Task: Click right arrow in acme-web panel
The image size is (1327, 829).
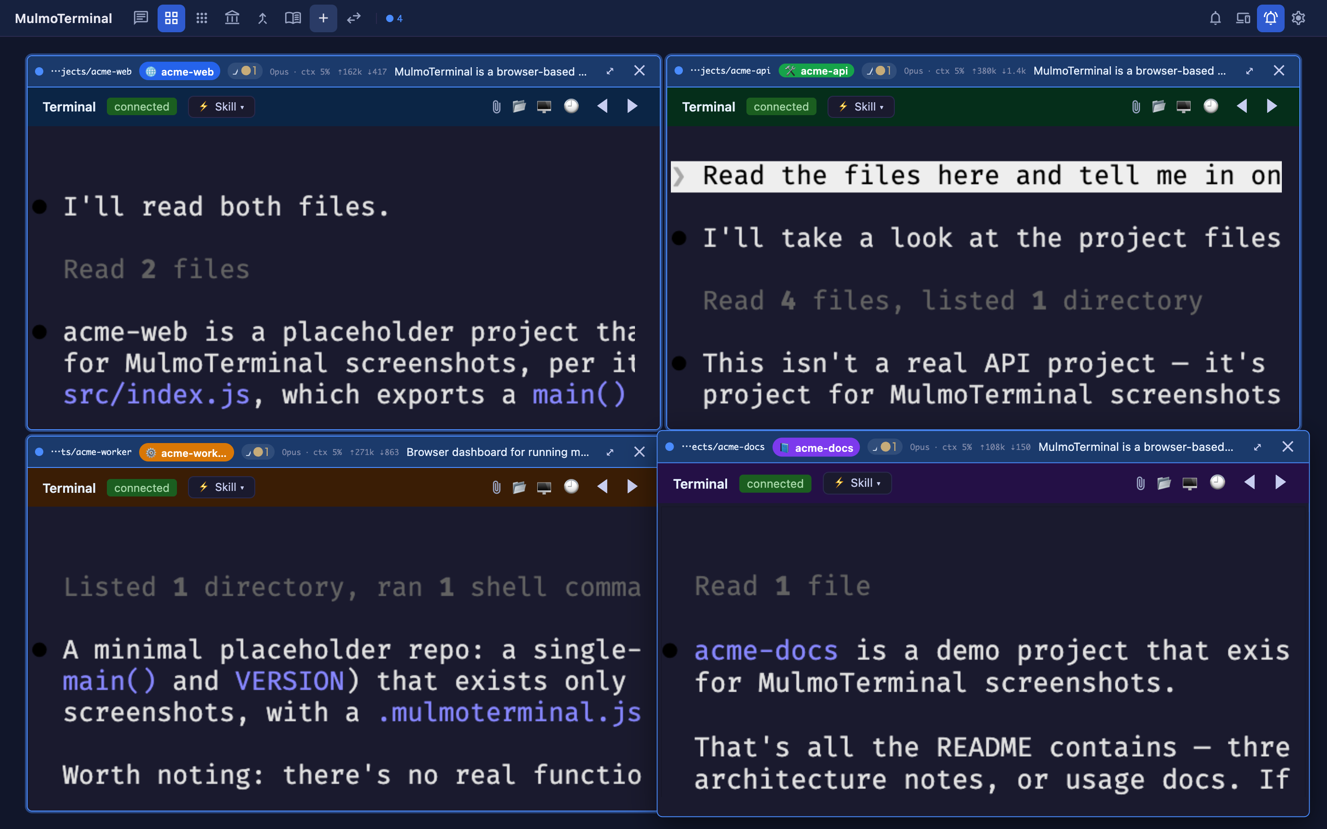Action: (632, 106)
